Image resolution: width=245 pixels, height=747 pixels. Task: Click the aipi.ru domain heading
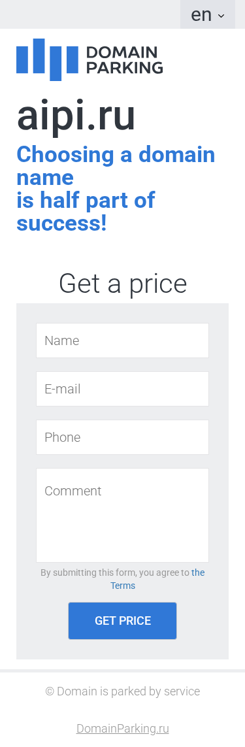76,116
